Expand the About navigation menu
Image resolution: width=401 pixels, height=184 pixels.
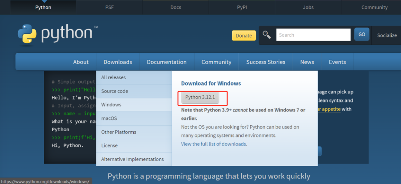81,62
